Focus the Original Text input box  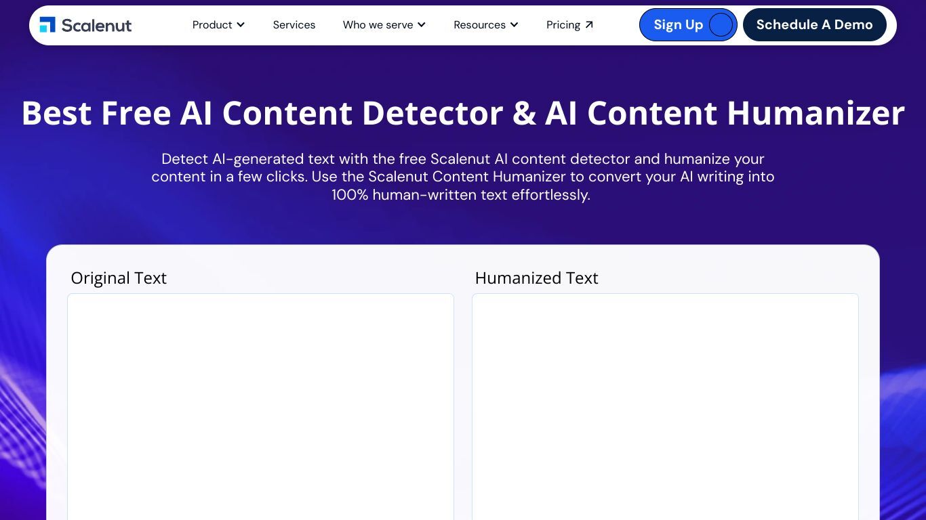[x=260, y=406]
